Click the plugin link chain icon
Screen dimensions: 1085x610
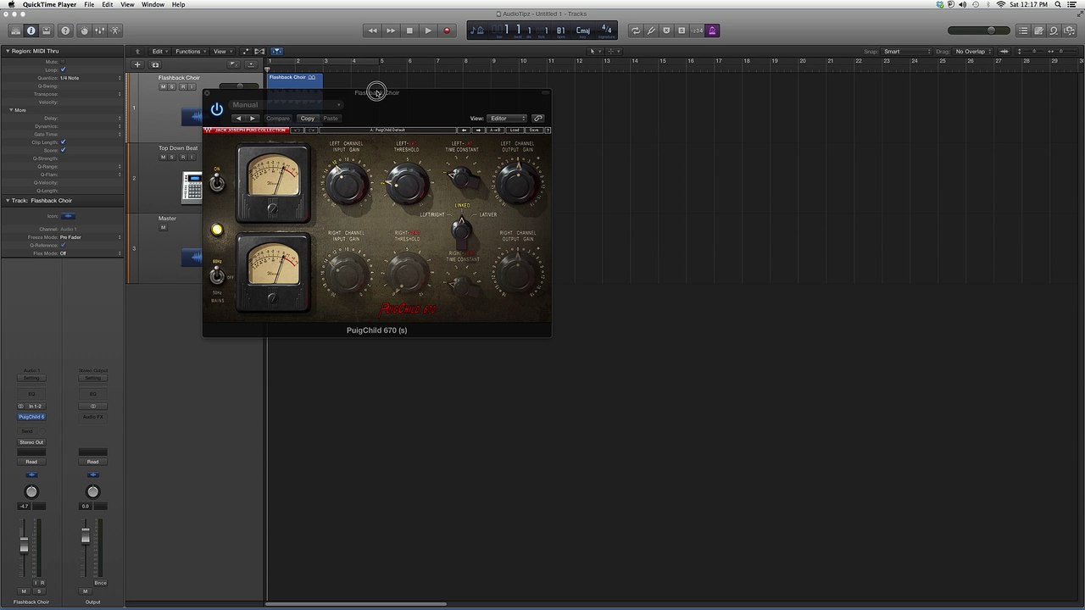(x=538, y=119)
